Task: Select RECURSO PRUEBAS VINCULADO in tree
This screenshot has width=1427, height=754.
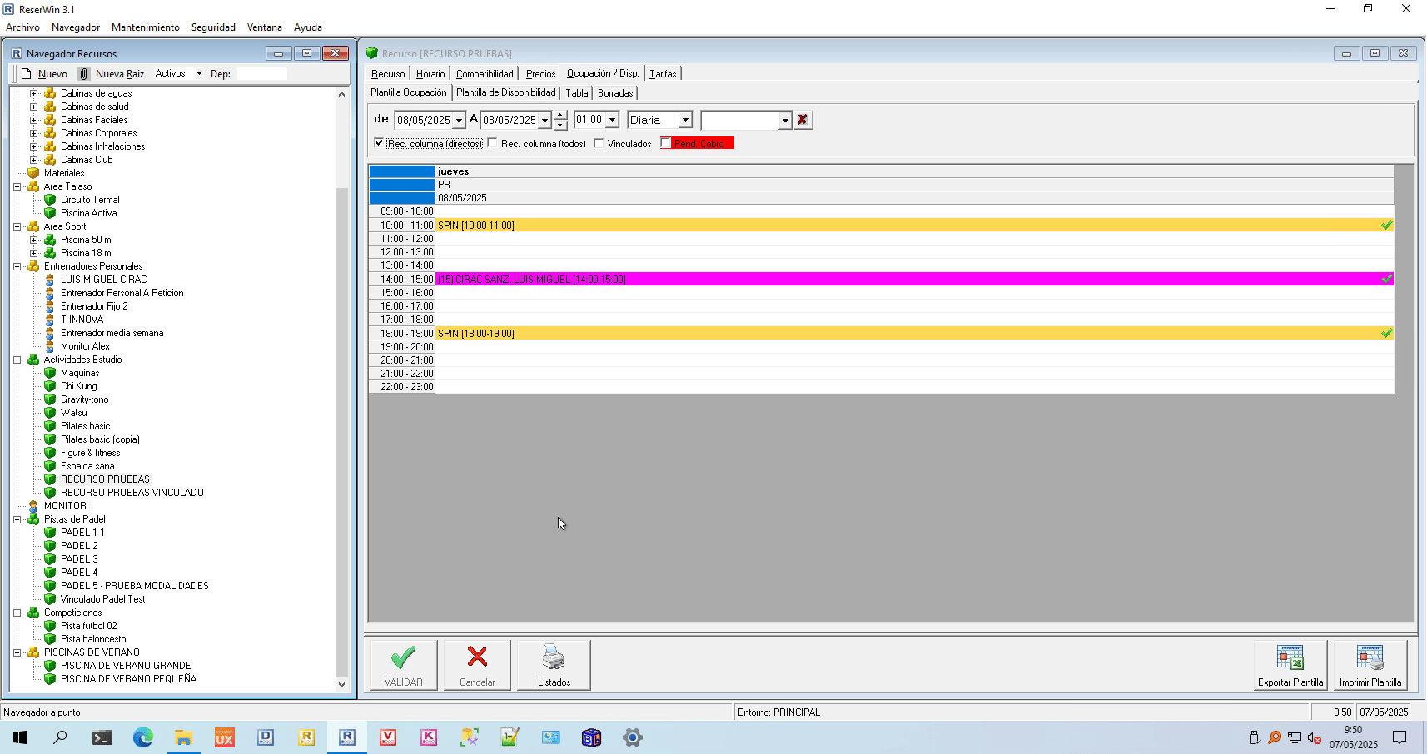Action: (x=132, y=493)
